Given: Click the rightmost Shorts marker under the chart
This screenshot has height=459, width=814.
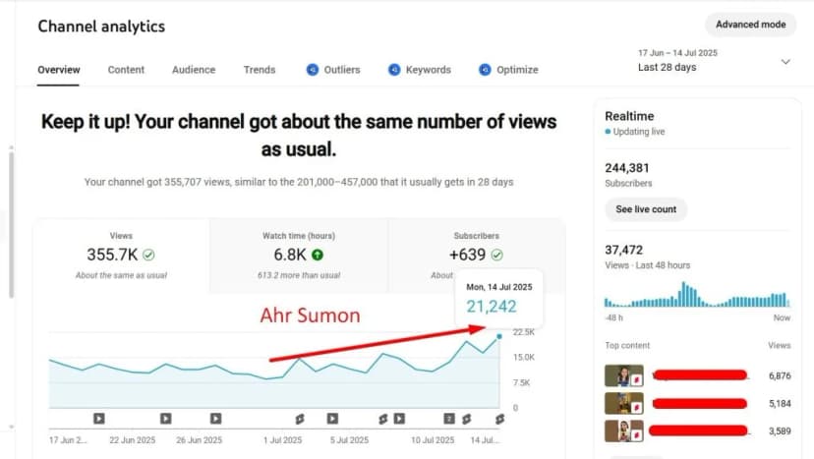Looking at the screenshot, I should click(x=499, y=419).
